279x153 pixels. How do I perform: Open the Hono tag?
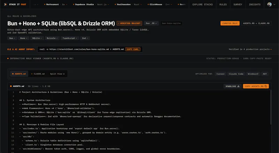(23, 38)
